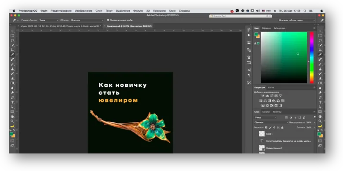Select the Lasso tool in left toolbar

(12, 40)
